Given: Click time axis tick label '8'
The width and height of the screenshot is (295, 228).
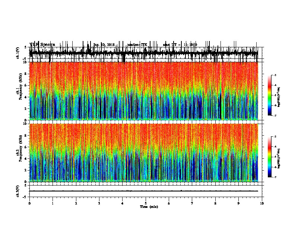Looking at the screenshot, I should coord(215,203).
